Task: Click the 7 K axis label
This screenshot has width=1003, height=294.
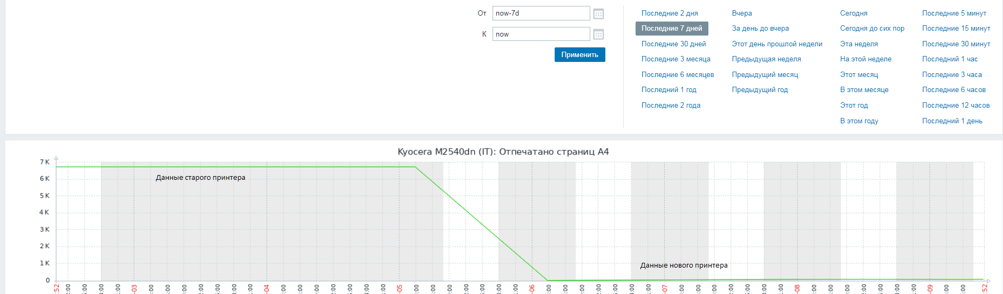Action: click(x=45, y=162)
